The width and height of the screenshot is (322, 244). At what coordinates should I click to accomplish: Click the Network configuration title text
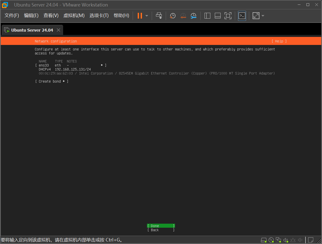click(56, 41)
